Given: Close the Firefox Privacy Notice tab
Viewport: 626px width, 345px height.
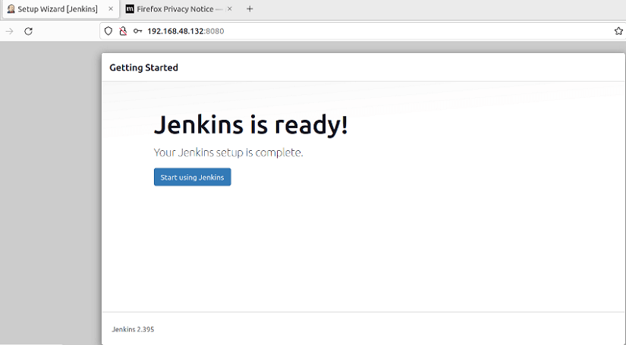Looking at the screenshot, I should 230,9.
